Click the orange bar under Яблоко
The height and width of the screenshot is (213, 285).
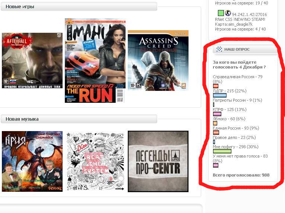[215, 123]
